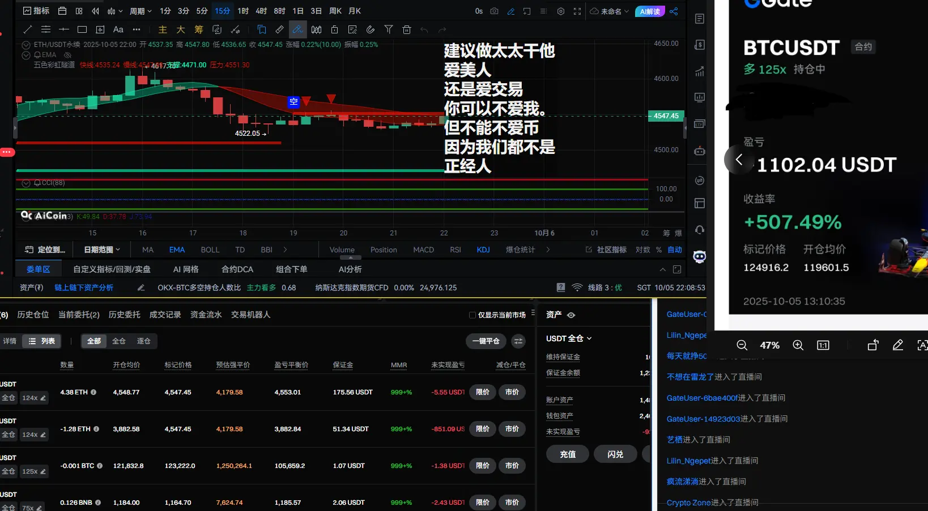928x511 pixels.
Task: Toggle assets visibility eye icon
Action: pos(571,315)
